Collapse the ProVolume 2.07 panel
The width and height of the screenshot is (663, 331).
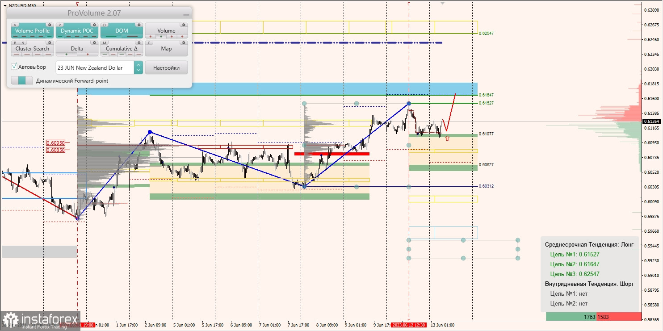tap(186, 15)
